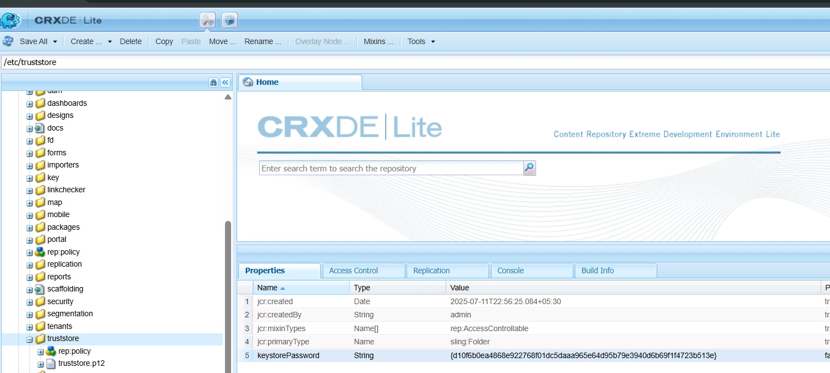This screenshot has height=373, width=830.
Task: Click the security folder icon
Action: [40, 301]
